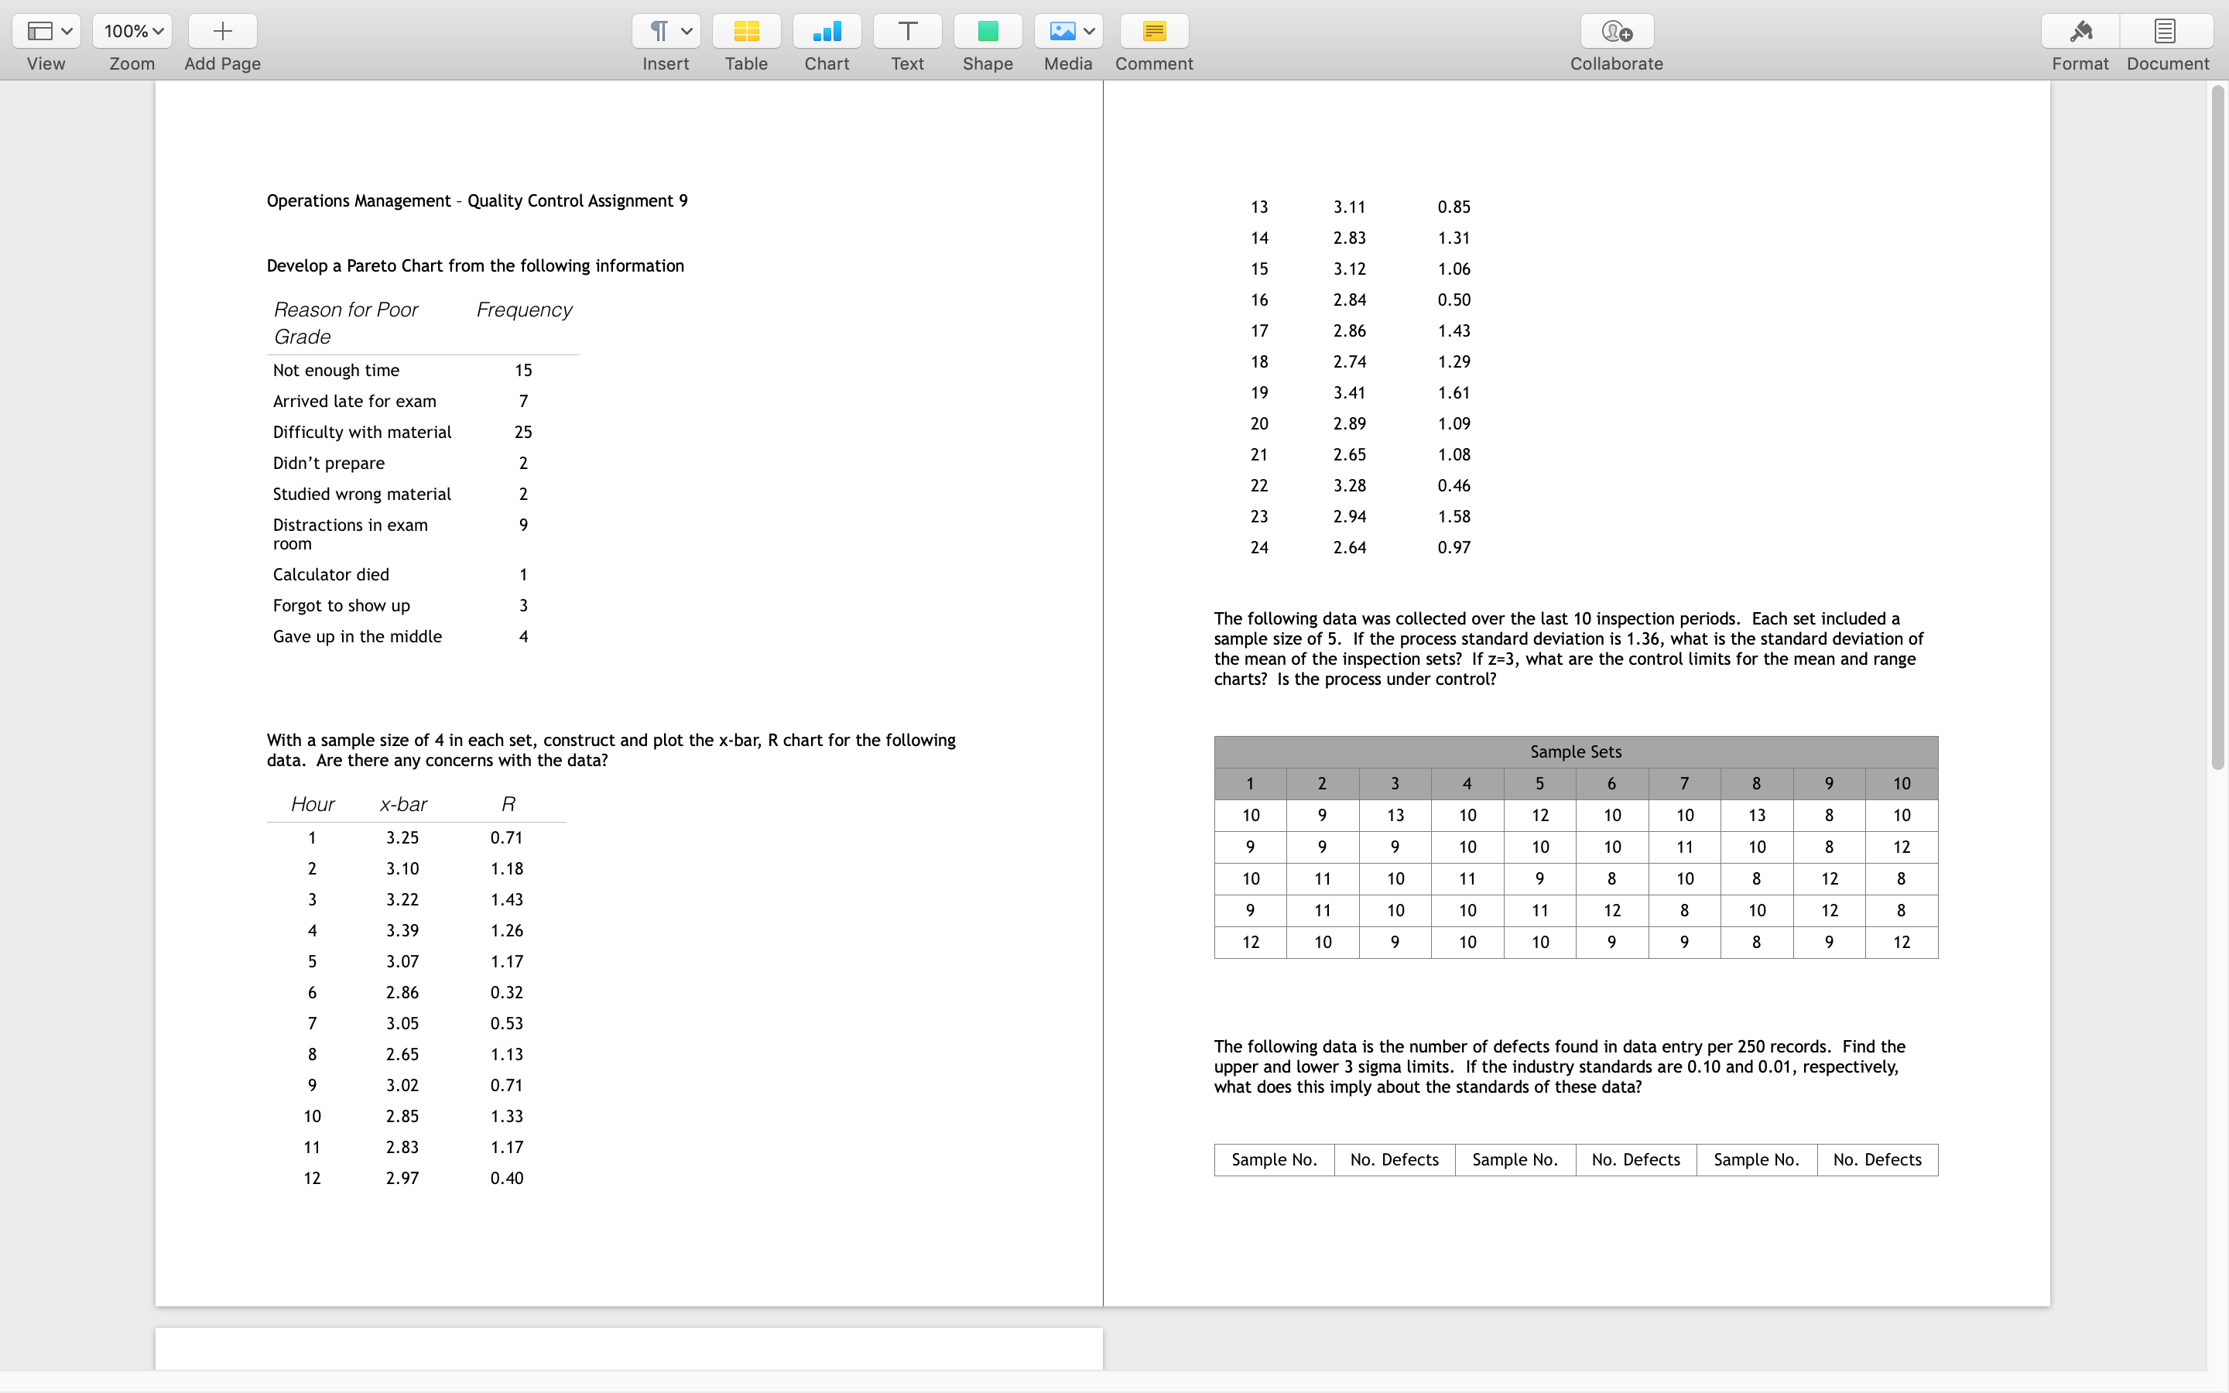Click the Pareto Chart instruction text
The height and width of the screenshot is (1393, 2229).
(x=475, y=265)
